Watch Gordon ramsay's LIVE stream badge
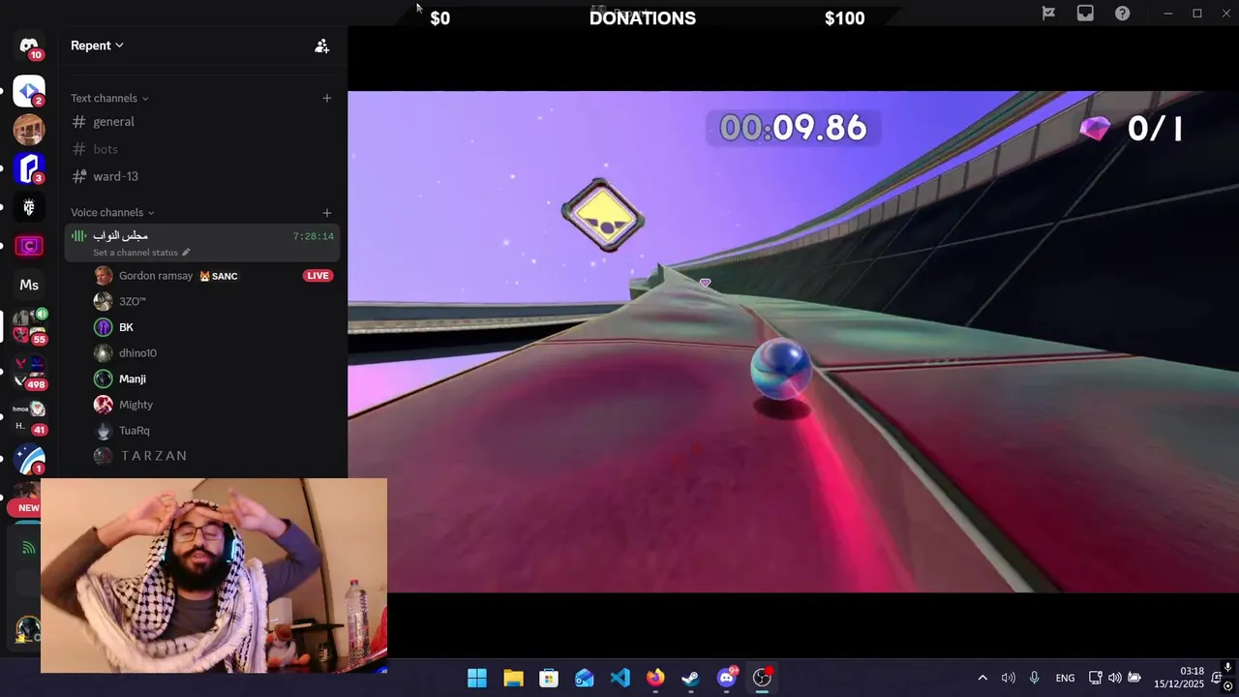The image size is (1239, 697). tap(317, 276)
